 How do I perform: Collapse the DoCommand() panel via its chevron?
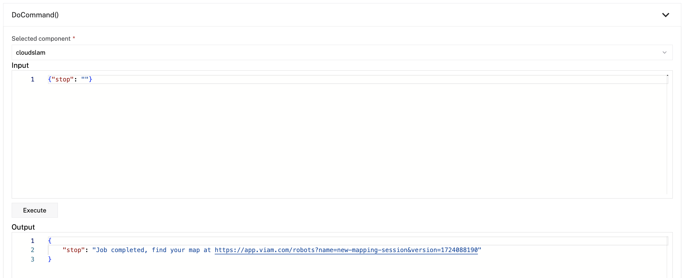click(666, 15)
